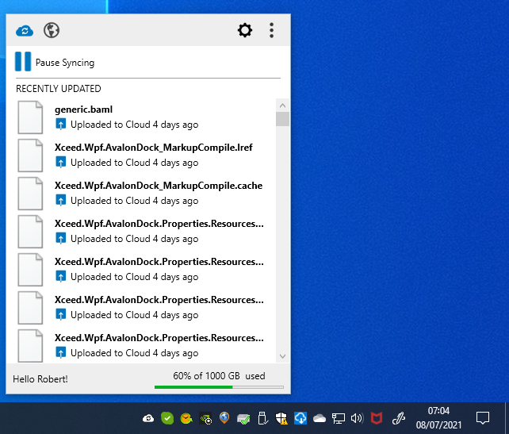
Task: Click the cloud sync icon in header
Action: pyautogui.click(x=25, y=31)
